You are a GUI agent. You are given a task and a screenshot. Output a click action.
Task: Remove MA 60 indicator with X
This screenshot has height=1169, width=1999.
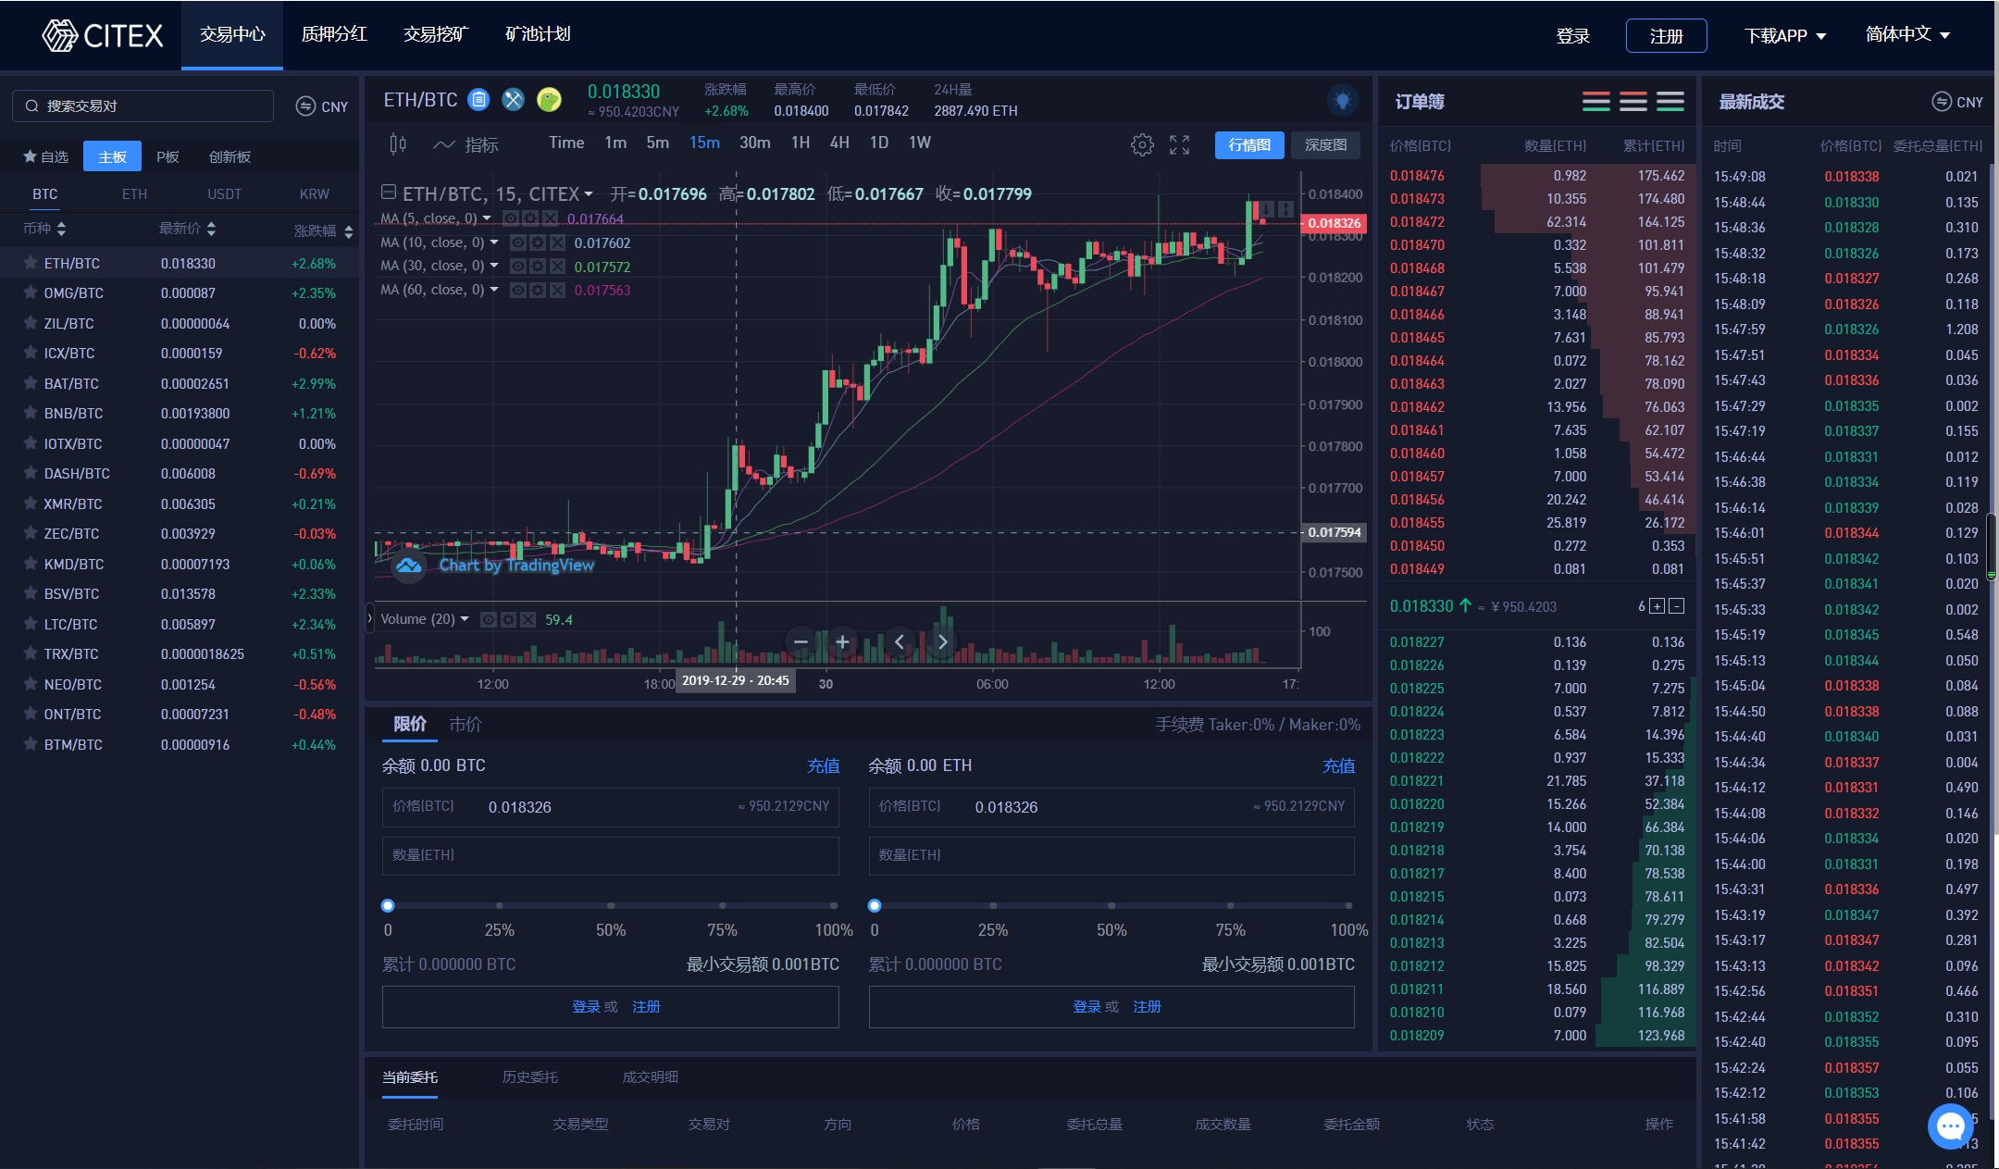(x=557, y=290)
